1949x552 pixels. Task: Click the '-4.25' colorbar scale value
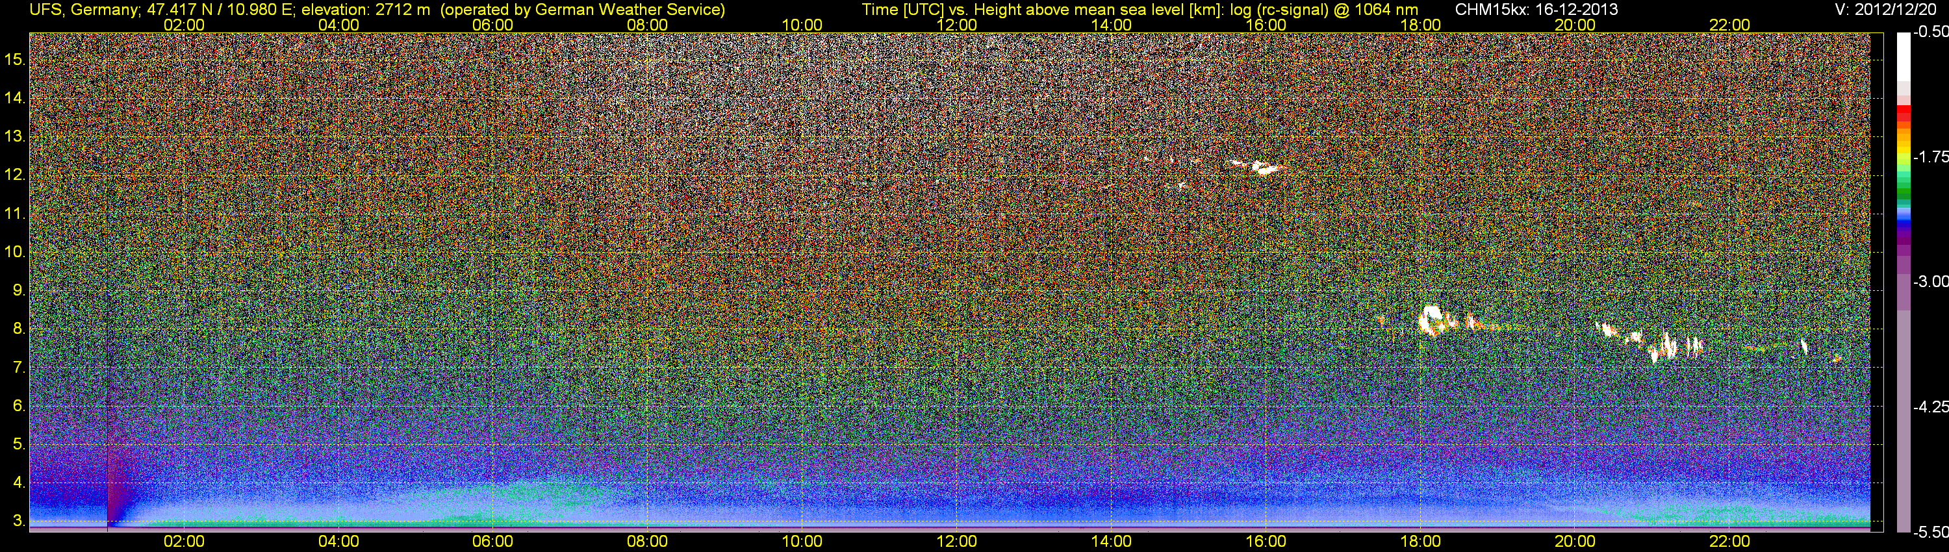pyautogui.click(x=1930, y=407)
